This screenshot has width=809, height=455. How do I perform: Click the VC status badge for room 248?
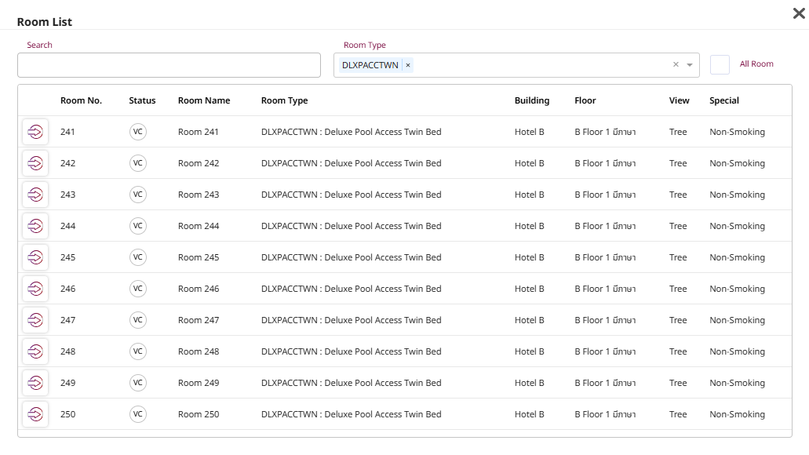[138, 351]
